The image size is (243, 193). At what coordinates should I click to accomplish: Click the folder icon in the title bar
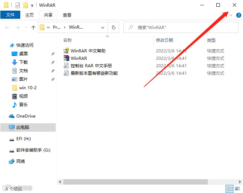click(6, 5)
